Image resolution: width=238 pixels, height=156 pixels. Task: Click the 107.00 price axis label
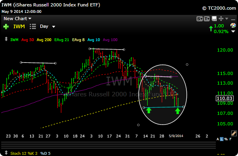click(x=225, y=113)
